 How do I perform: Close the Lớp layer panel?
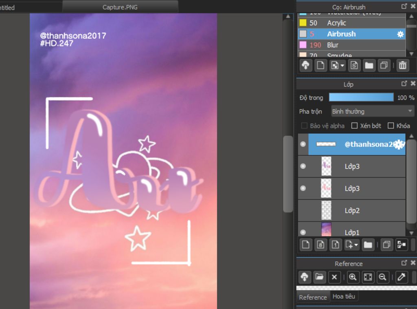[x=413, y=84]
